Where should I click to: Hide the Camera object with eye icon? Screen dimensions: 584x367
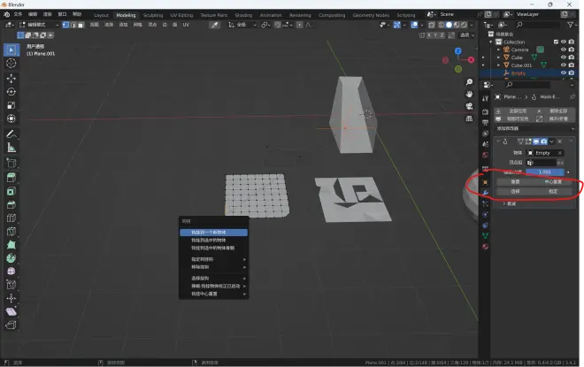(x=564, y=50)
